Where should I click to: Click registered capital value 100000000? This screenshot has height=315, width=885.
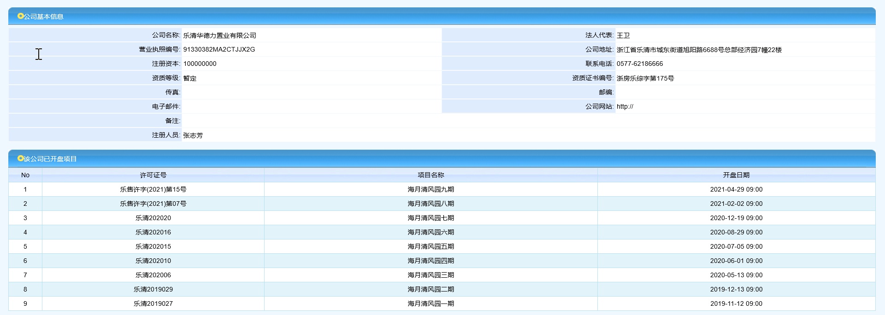pyautogui.click(x=200, y=64)
